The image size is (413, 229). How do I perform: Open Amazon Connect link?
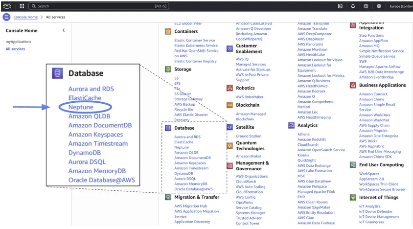tap(373, 94)
